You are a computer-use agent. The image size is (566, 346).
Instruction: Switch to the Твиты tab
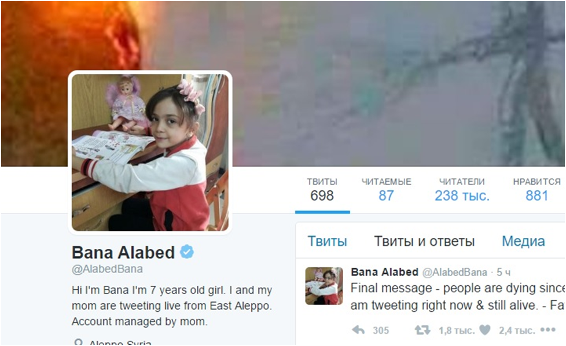coord(327,241)
